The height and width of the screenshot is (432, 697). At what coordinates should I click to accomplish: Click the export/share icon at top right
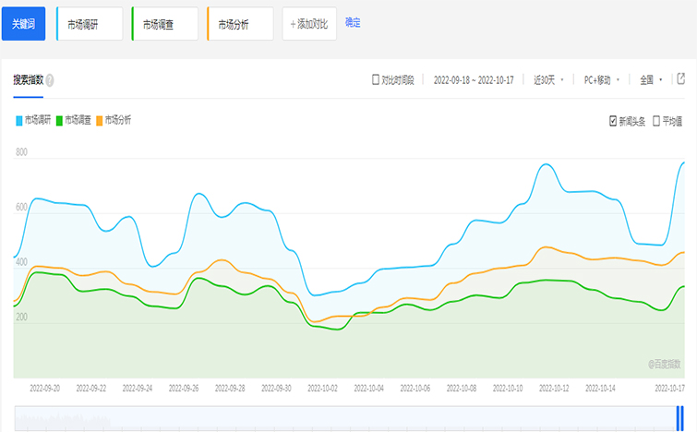(681, 79)
